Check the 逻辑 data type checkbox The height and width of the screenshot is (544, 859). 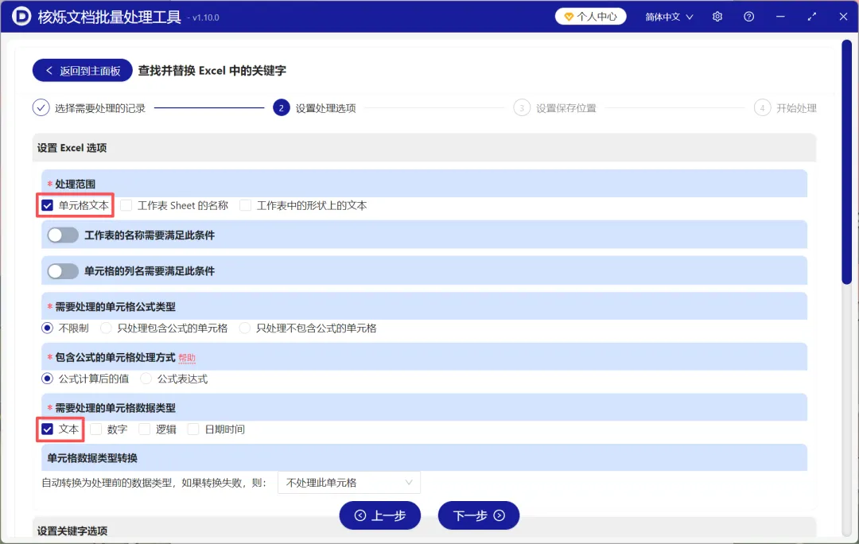[144, 429]
